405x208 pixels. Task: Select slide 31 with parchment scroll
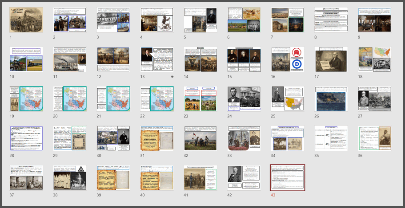[x=157, y=138]
